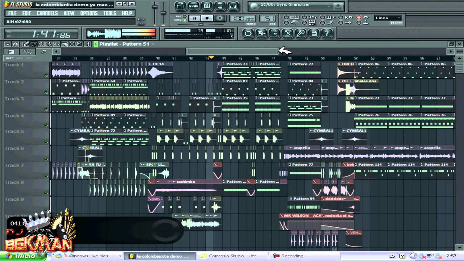The height and width of the screenshot is (261, 464).
Task: Click the Record transport button
Action: pos(220,18)
